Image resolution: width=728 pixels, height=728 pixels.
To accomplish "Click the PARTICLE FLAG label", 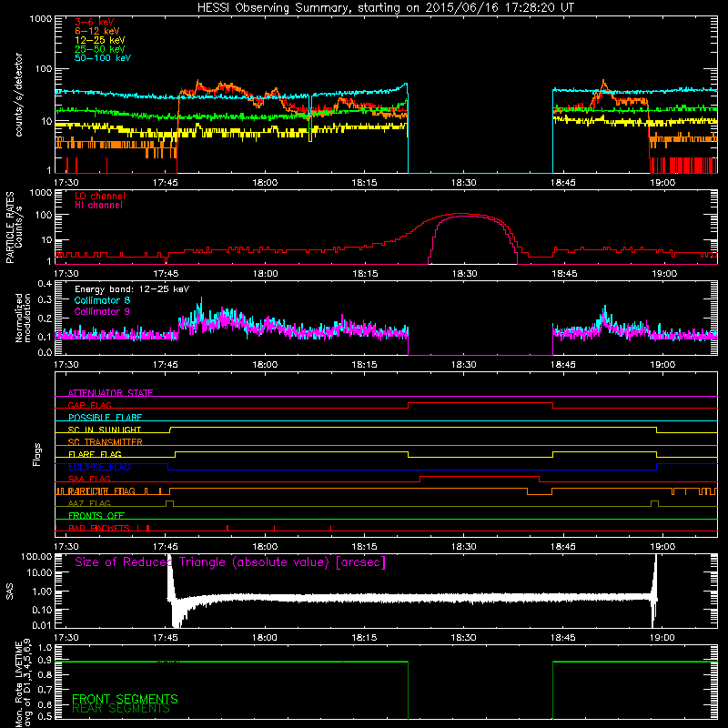I will 102,491.
